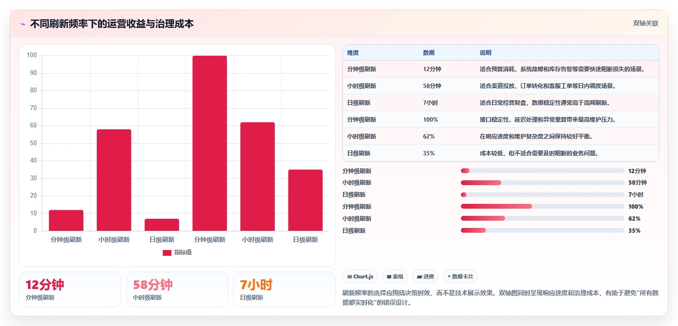Click the 说明 table column header
Image resolution: width=678 pixels, height=326 pixels.
point(485,53)
